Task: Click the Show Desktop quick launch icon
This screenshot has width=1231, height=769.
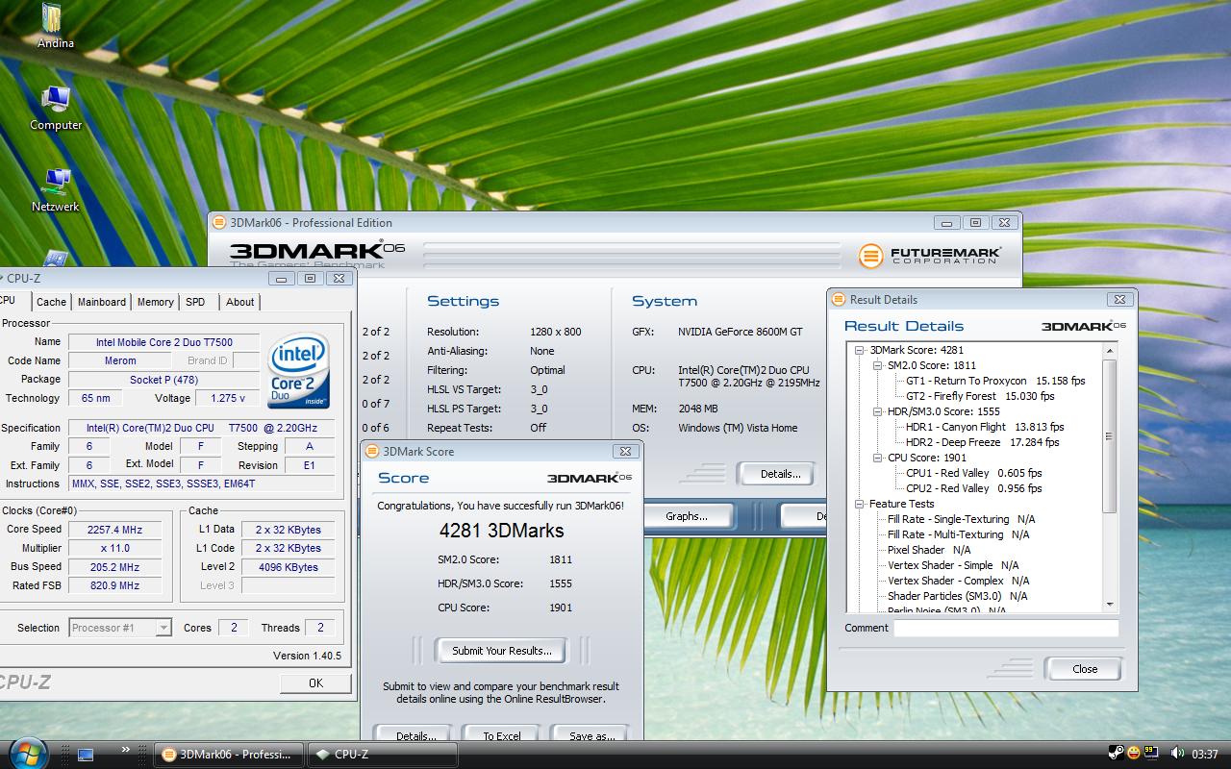Action: click(x=86, y=755)
